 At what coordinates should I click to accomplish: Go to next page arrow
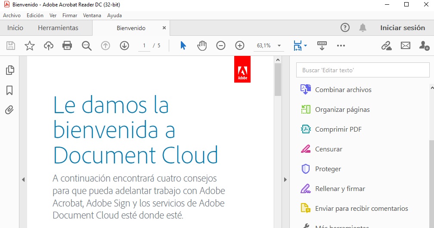124,46
